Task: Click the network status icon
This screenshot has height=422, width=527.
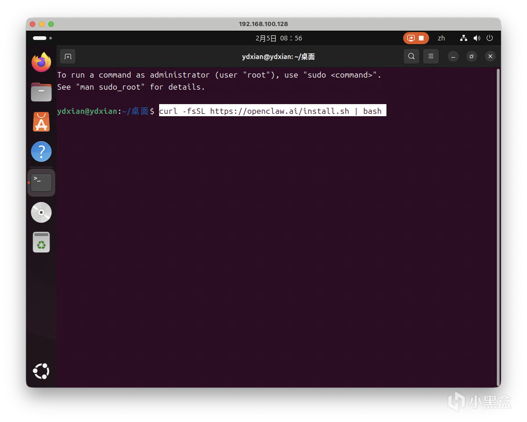Action: 463,38
